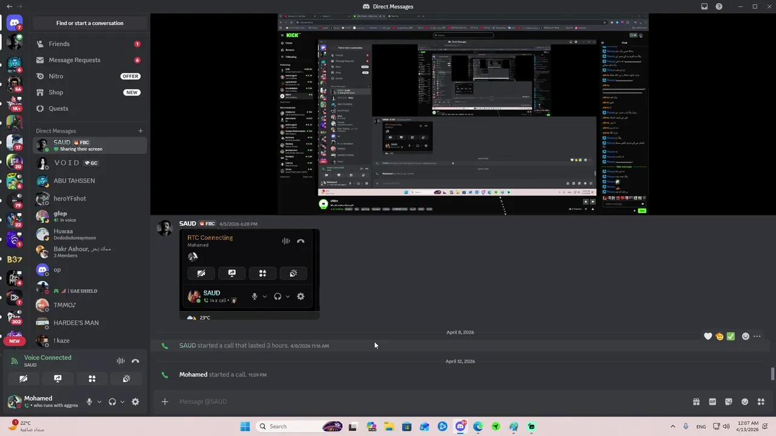
Task: Open gift Nitro icon
Action: (697, 401)
